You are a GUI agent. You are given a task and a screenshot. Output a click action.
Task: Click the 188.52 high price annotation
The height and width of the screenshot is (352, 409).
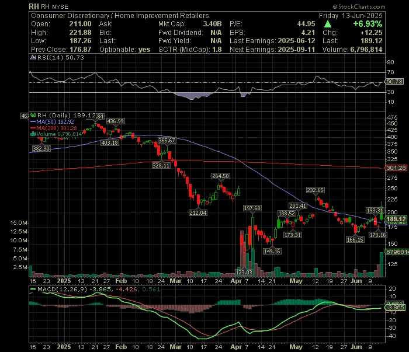[x=286, y=214]
